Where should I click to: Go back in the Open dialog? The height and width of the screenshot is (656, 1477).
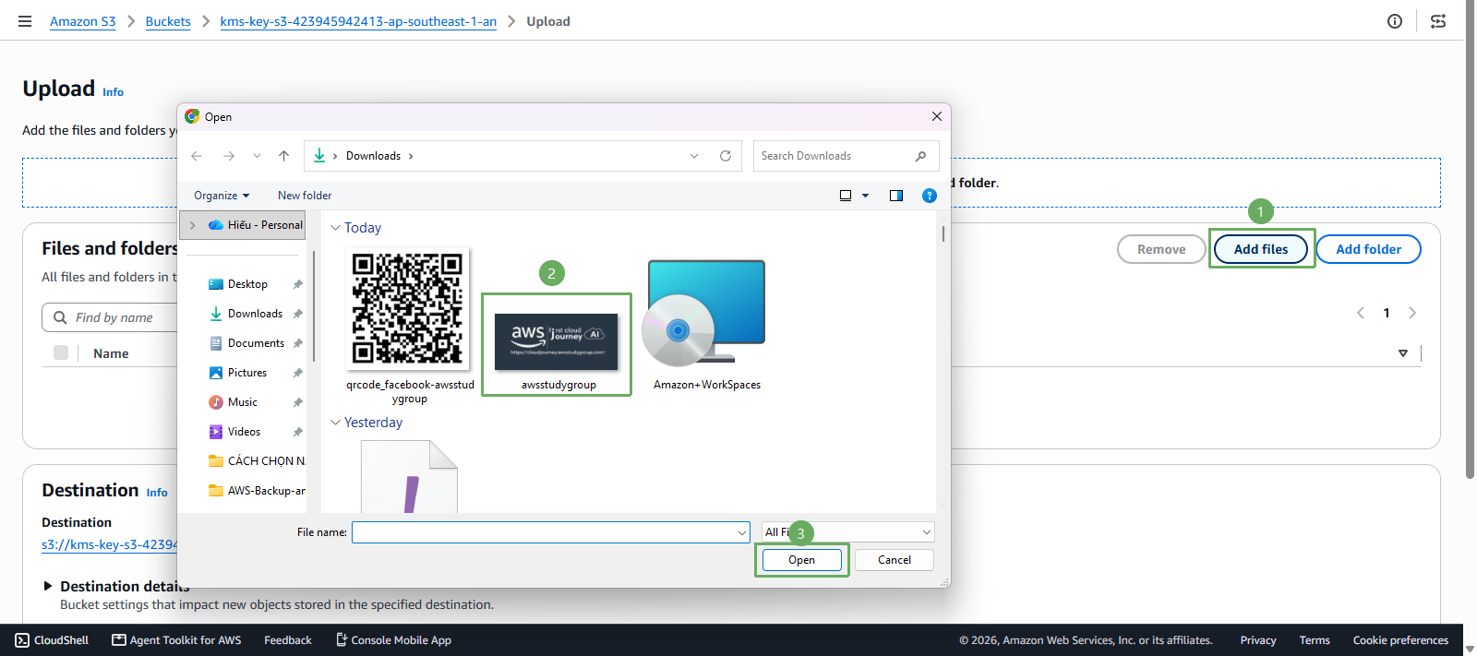(x=197, y=156)
